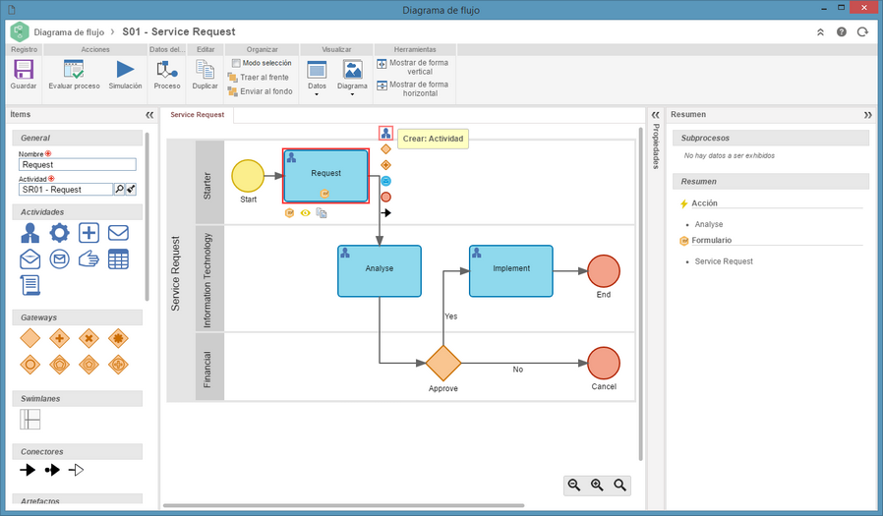Screen dimensions: 883x516
Task: Pick the closed envelope activity item
Action: 118,232
